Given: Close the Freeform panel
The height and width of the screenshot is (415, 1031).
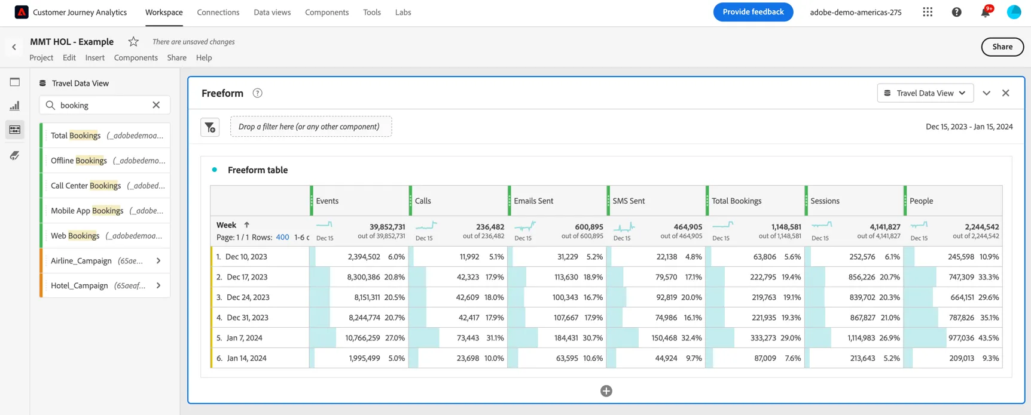Looking at the screenshot, I should point(1006,93).
